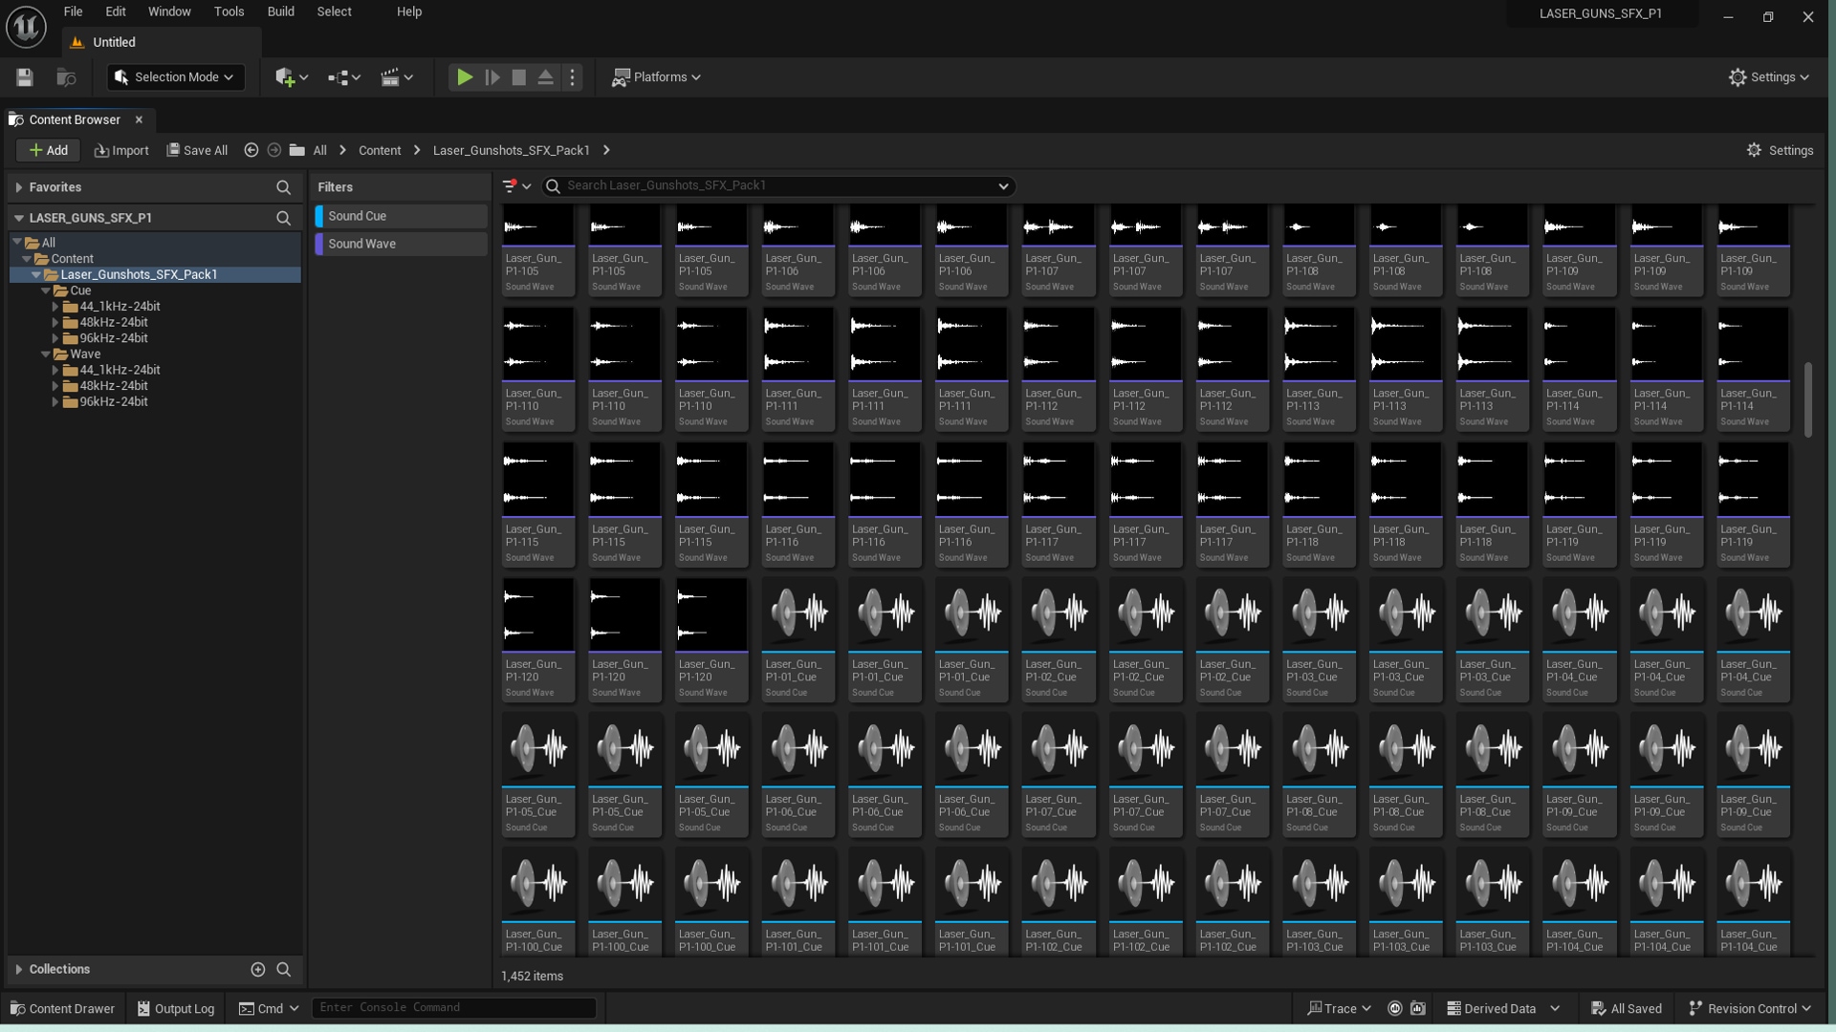Open play options three-dot menu

pos(573,77)
